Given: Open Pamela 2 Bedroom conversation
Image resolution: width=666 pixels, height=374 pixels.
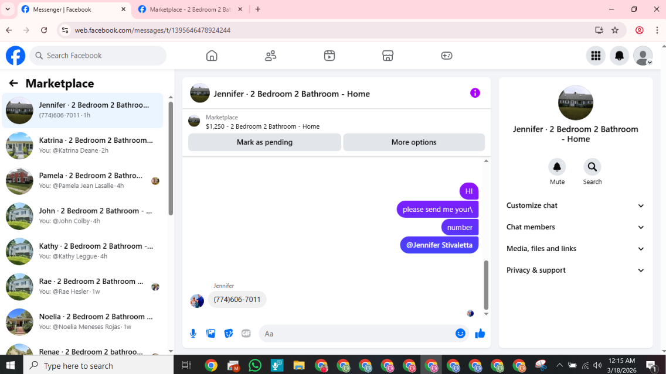Looking at the screenshot, I should [x=83, y=181].
